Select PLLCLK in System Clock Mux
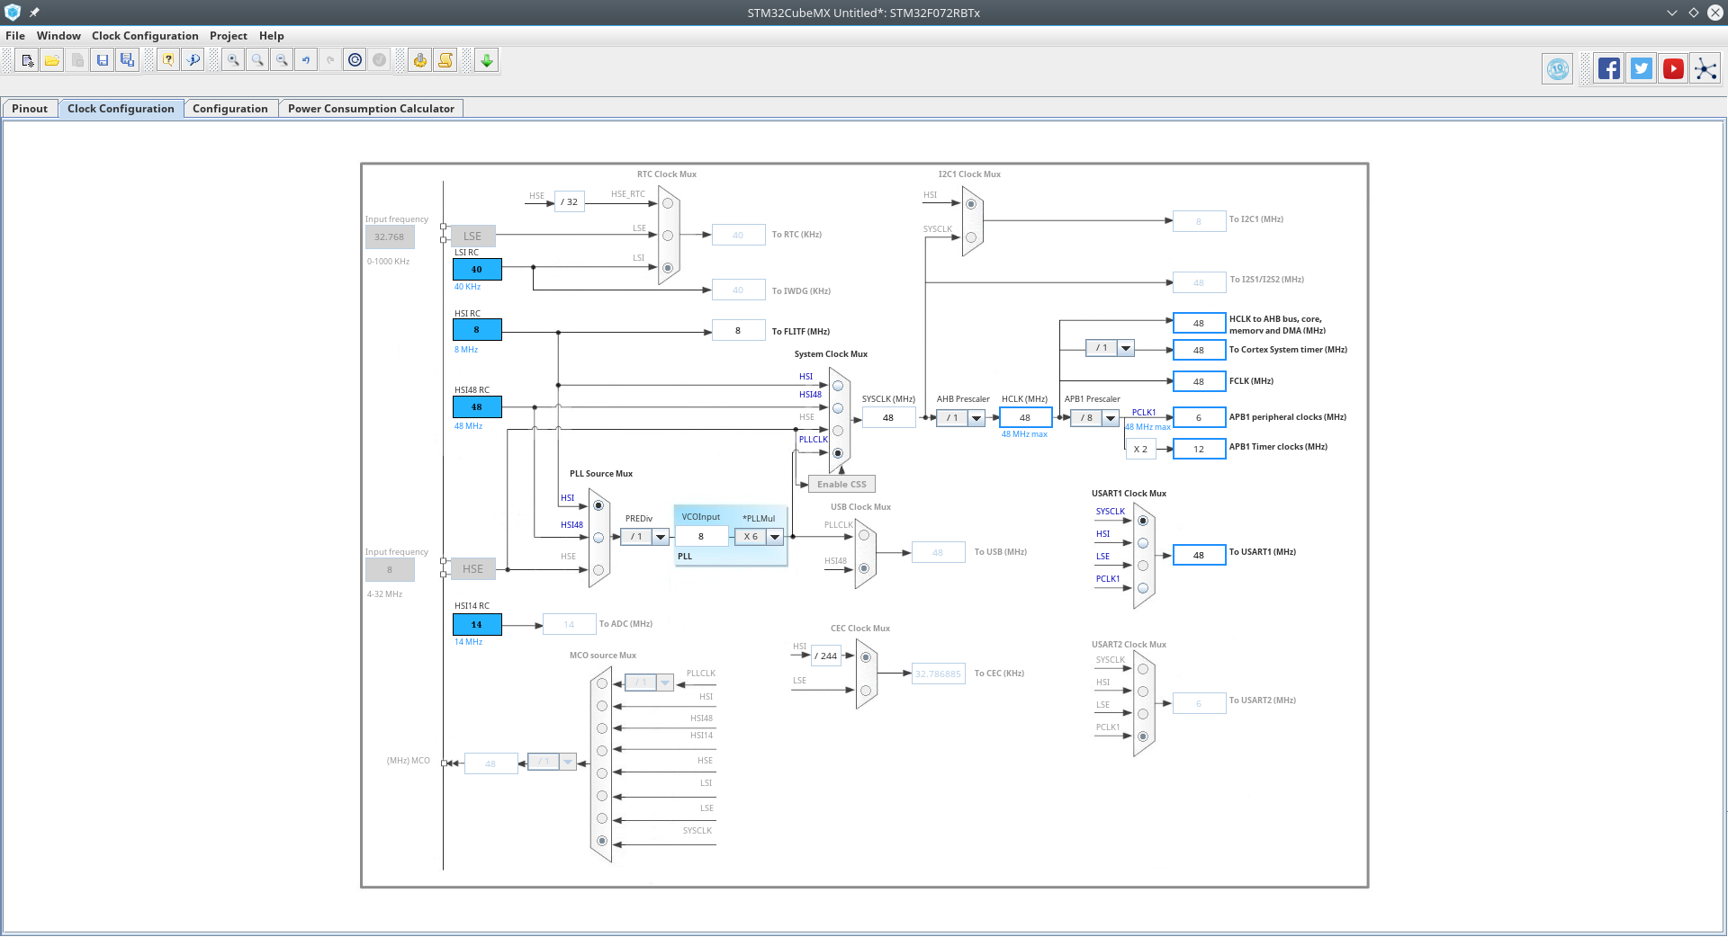The width and height of the screenshot is (1728, 937). [x=838, y=453]
